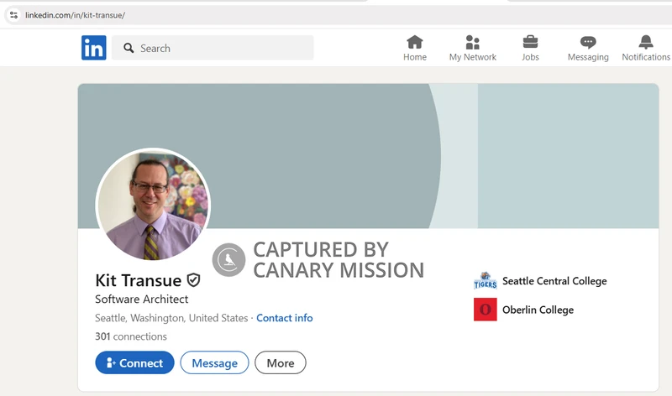View the 301 connections link
672x396 pixels.
[x=131, y=336]
